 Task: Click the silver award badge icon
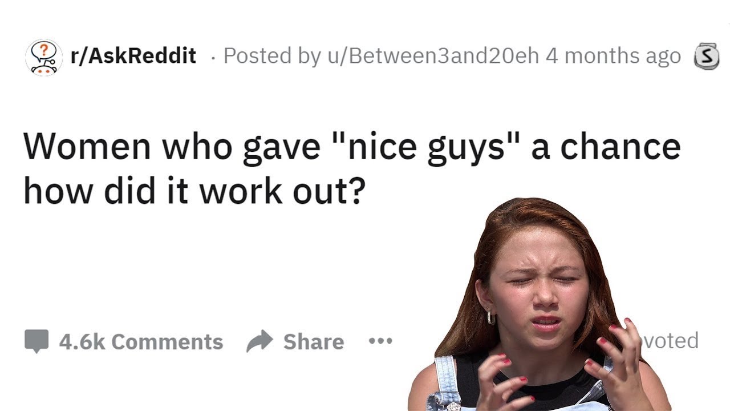click(706, 57)
